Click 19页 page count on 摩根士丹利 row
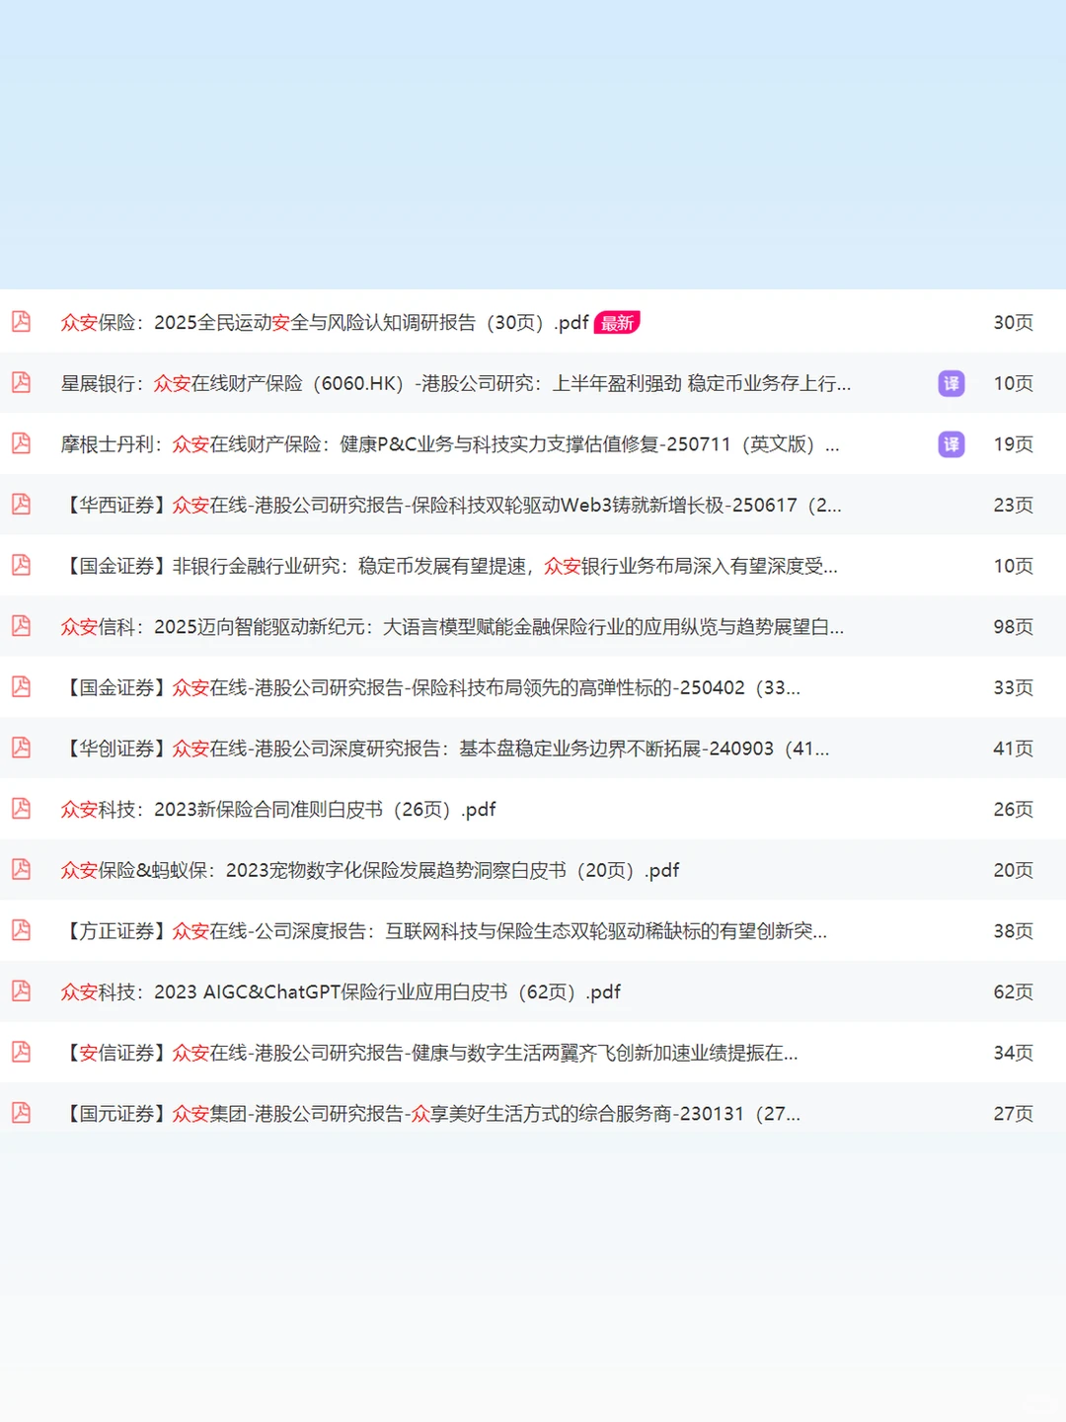1066x1422 pixels. (1013, 444)
